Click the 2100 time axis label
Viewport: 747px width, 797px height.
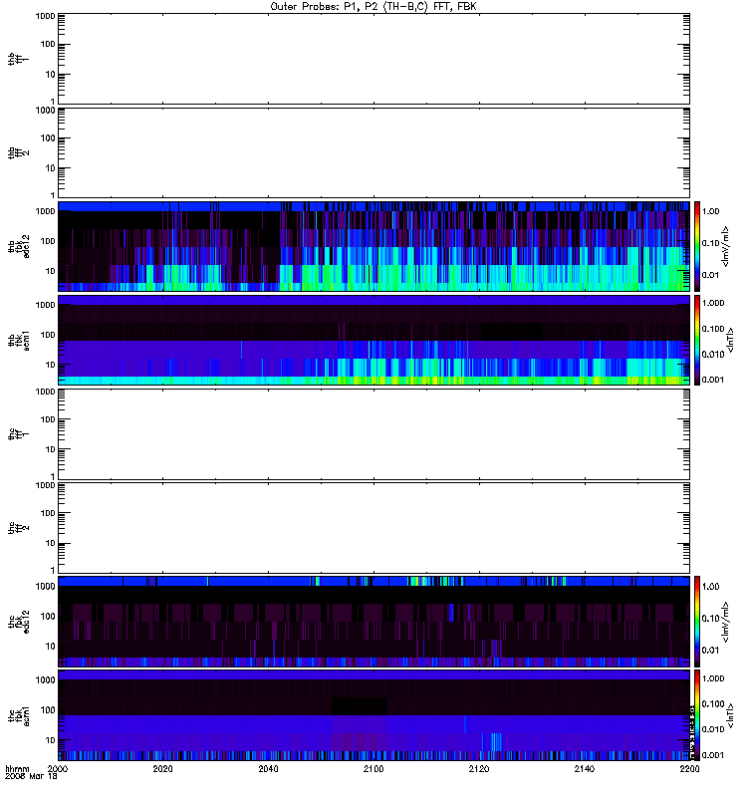coord(373,768)
